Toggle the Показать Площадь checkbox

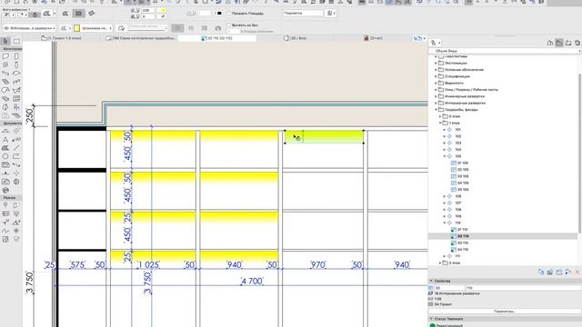coord(229,14)
